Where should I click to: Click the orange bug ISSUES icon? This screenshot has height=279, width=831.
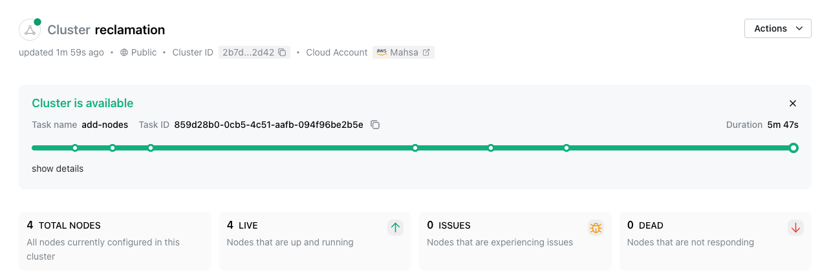tap(596, 227)
